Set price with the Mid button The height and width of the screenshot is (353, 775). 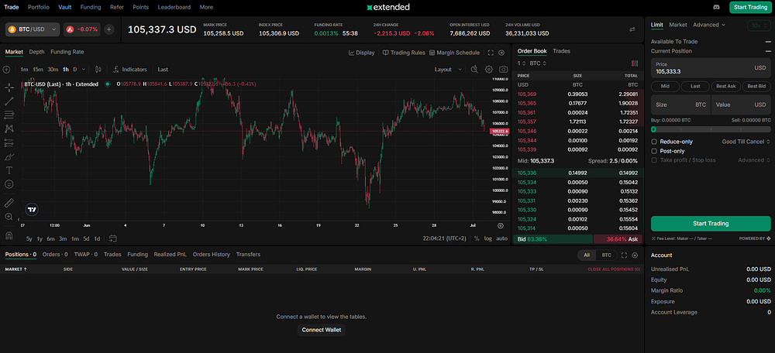point(665,86)
